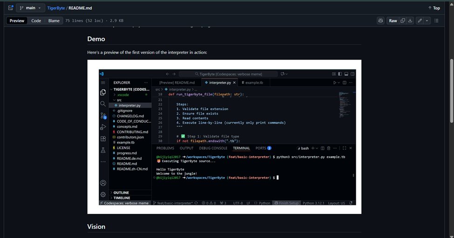The image size is (454, 238).
Task: Copy raw file contents icon
Action: (403, 20)
